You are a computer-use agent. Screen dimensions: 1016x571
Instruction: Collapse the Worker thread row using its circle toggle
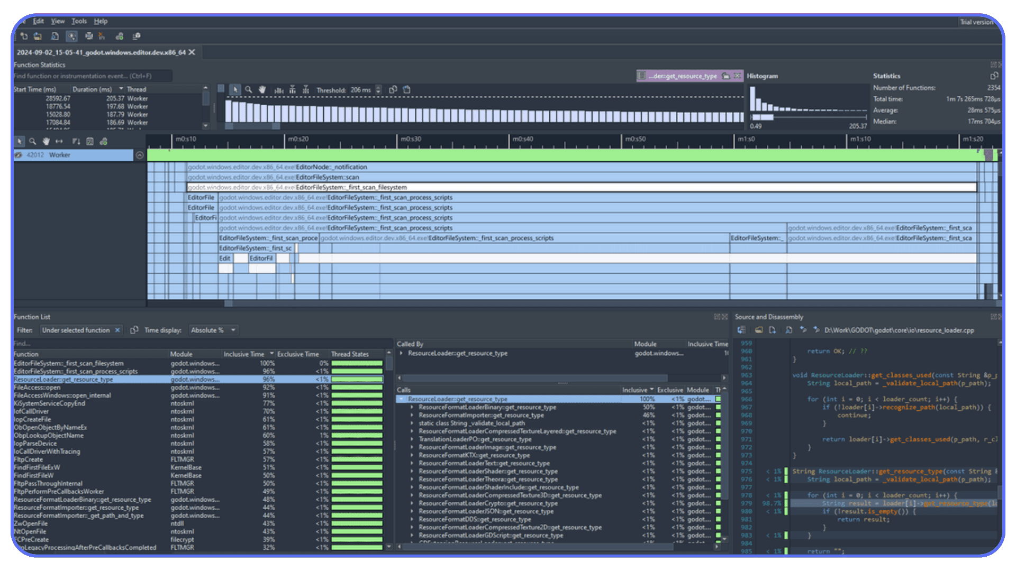[140, 155]
